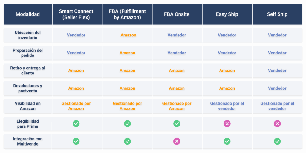Image resolution: width=306 pixels, height=153 pixels.
Task: Select the Self Ship column header
Action: (x=277, y=14)
